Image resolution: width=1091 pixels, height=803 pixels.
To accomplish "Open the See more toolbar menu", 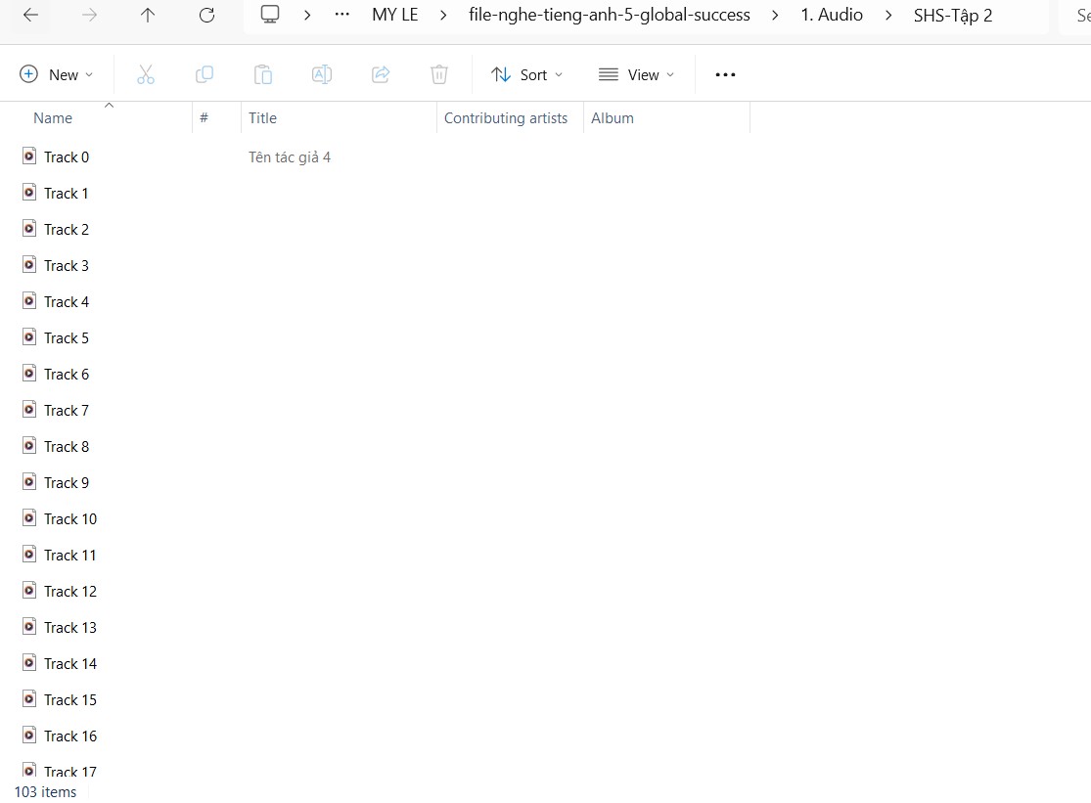I will coord(725,74).
